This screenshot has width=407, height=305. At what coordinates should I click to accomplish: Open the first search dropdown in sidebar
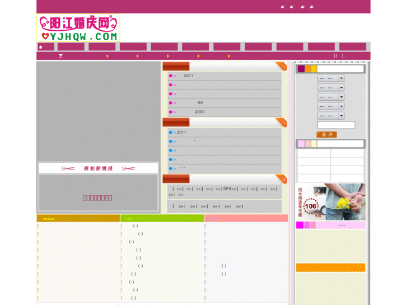(331, 78)
